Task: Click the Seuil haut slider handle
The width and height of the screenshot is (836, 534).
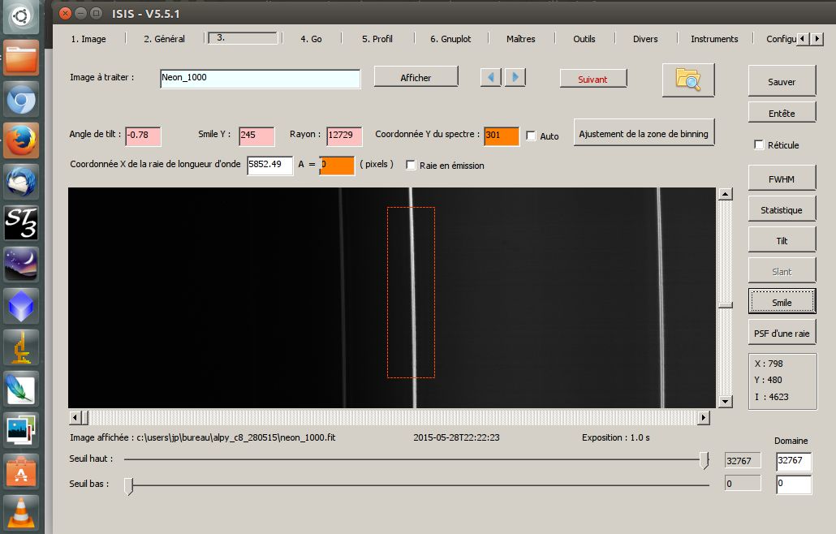Action: 705,459
